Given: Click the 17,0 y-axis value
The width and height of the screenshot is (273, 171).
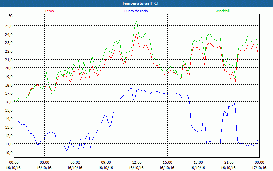Looking at the screenshot, I should 9,93.
